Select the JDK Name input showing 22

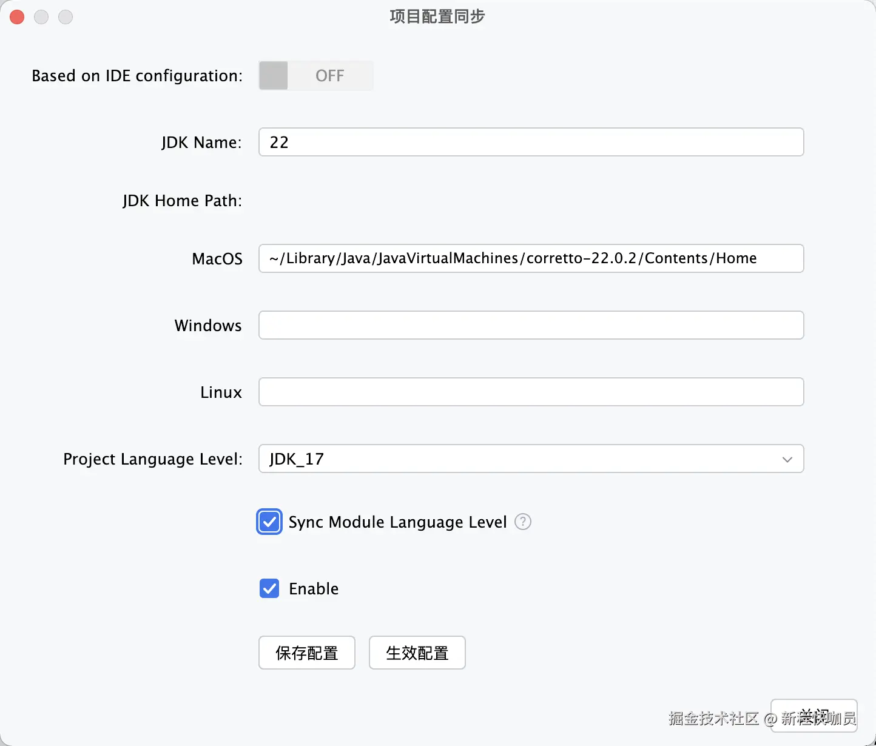pyautogui.click(x=530, y=142)
